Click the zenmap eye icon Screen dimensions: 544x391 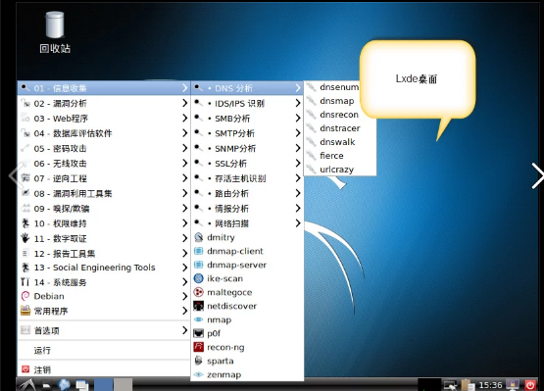(x=198, y=374)
